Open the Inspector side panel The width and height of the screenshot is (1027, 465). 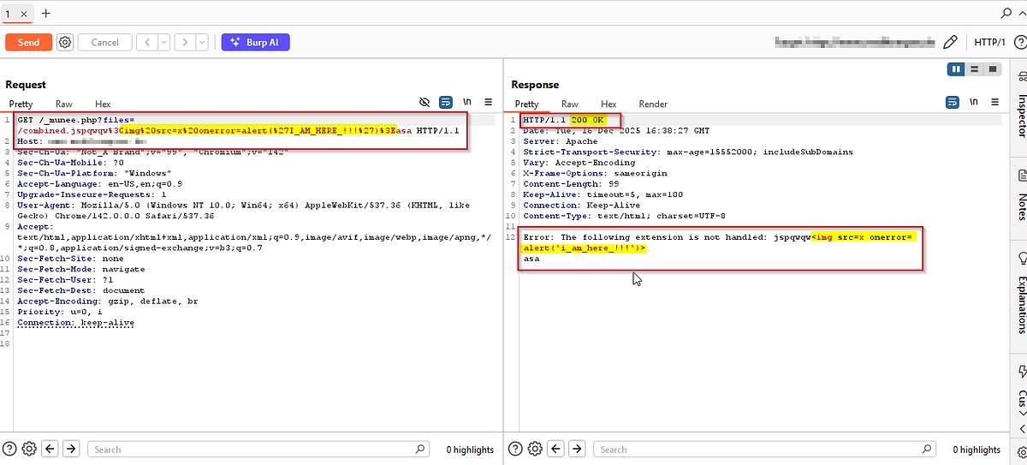[1020, 104]
